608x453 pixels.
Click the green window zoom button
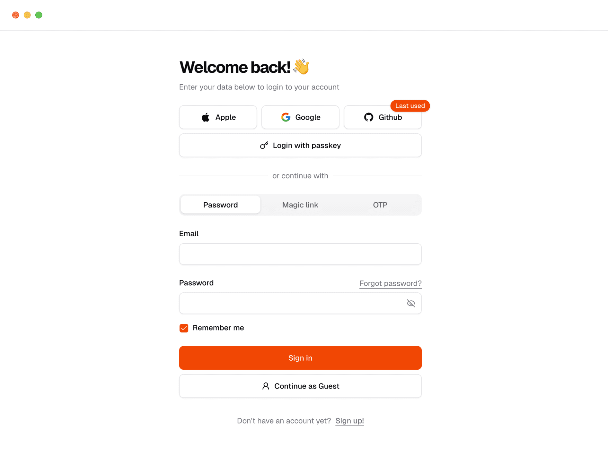(x=39, y=15)
